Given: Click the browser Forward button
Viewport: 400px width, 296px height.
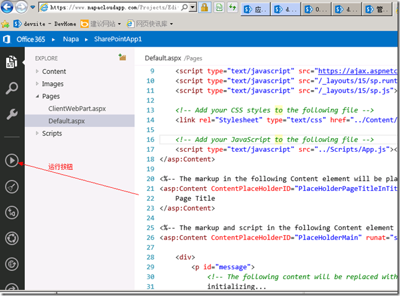Looking at the screenshot, I should 21,7.
